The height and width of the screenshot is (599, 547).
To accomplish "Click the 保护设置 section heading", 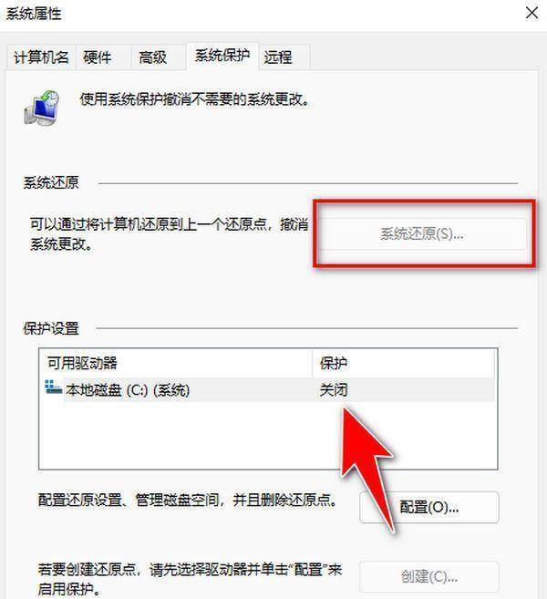I will [x=51, y=328].
